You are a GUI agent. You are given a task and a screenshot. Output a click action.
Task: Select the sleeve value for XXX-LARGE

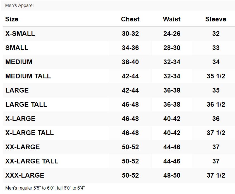[x=216, y=175]
